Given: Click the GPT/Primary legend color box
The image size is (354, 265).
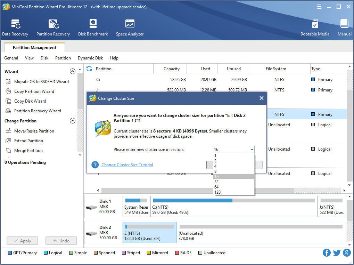Looking at the screenshot, I should (10, 252).
